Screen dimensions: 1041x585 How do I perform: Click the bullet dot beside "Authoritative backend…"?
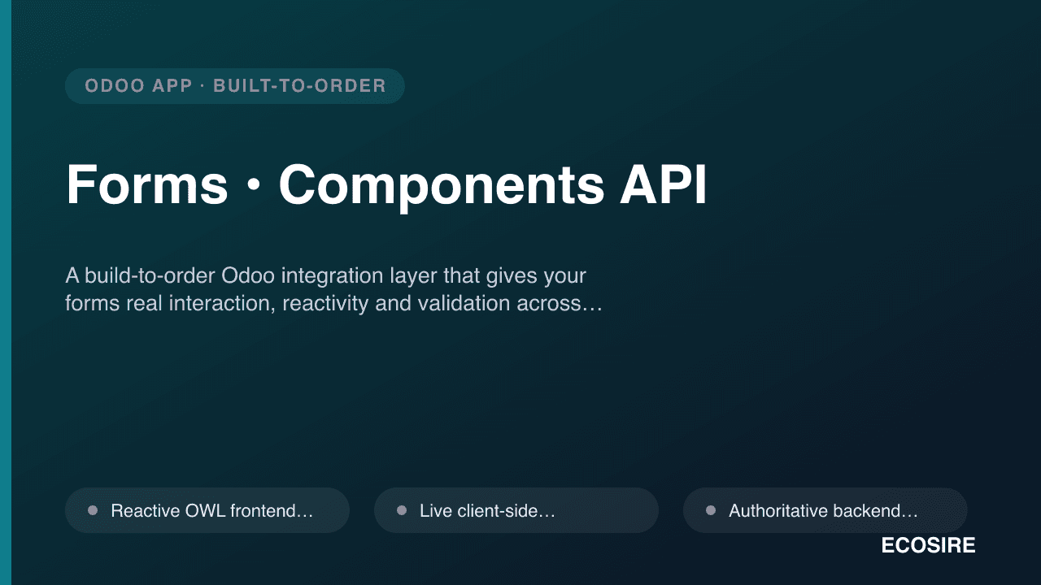711,510
